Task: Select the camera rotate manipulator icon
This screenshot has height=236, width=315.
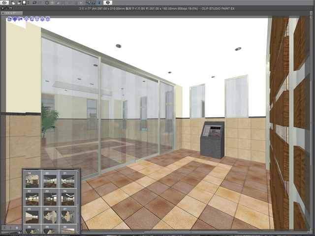Action: click(x=10, y=19)
